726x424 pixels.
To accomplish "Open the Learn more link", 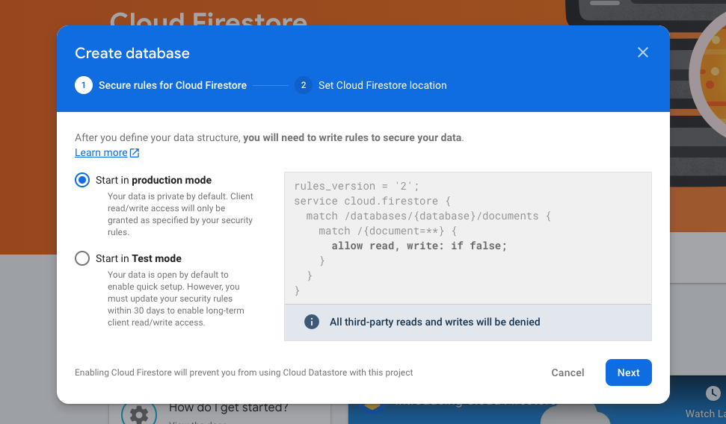I will (x=101, y=153).
